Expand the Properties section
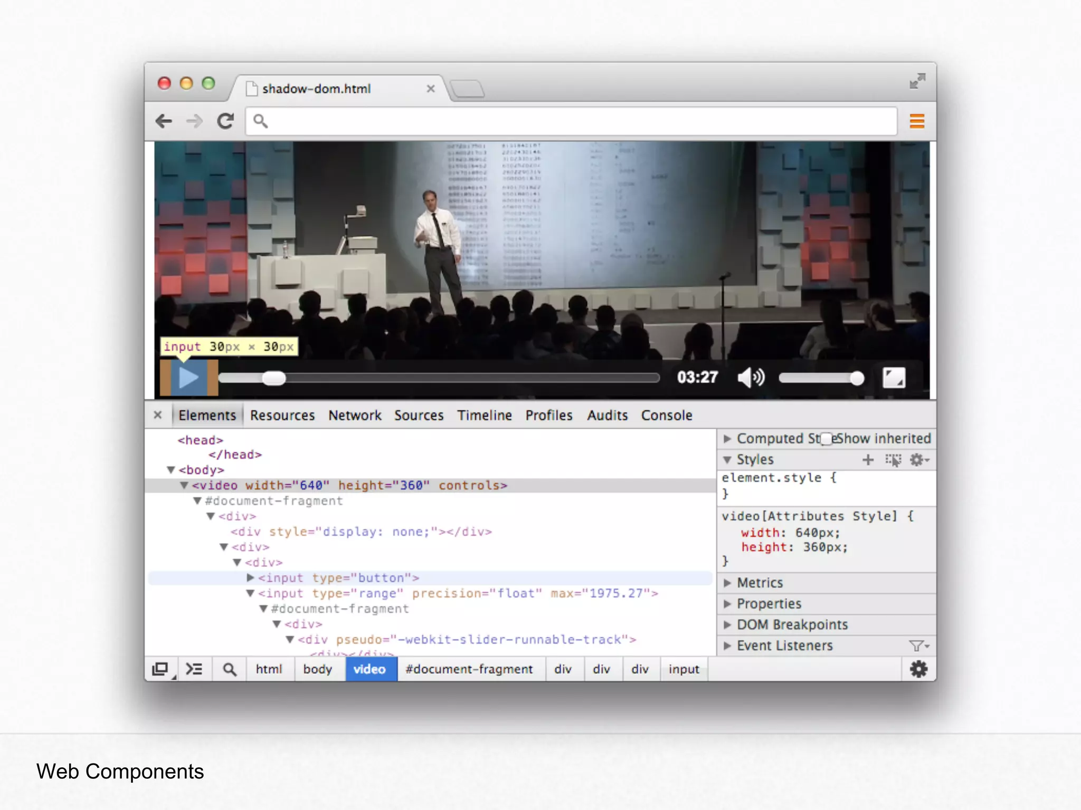 pyautogui.click(x=727, y=604)
